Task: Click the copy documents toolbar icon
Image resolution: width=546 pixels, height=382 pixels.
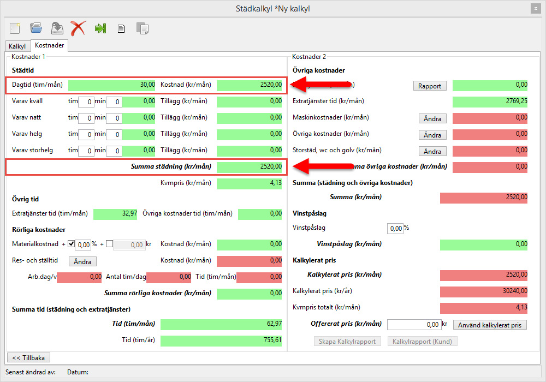Action: (143, 28)
